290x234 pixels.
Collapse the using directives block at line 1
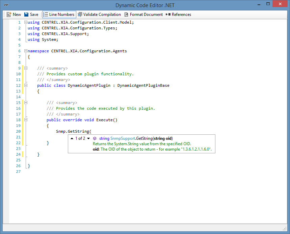point(26,22)
